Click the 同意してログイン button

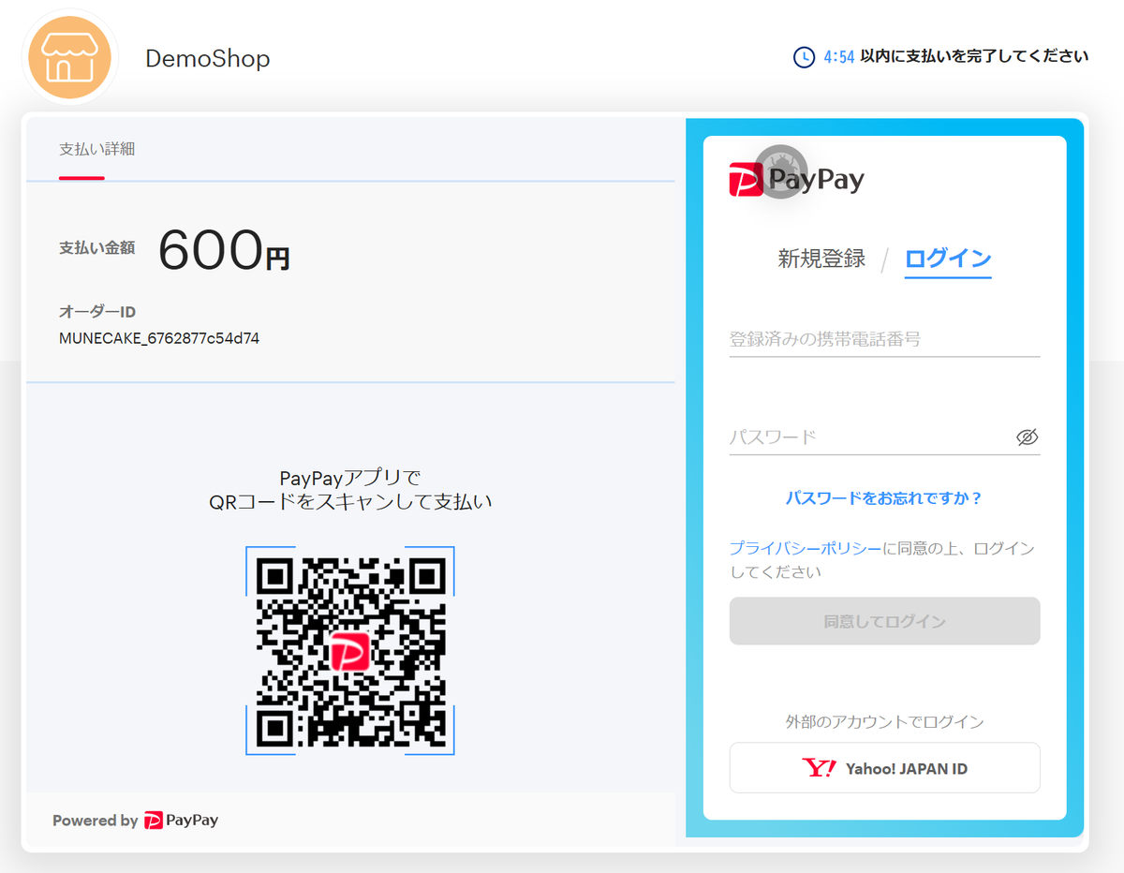[x=884, y=621]
